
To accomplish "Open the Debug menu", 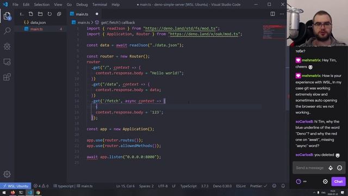I will (x=82, y=4).
